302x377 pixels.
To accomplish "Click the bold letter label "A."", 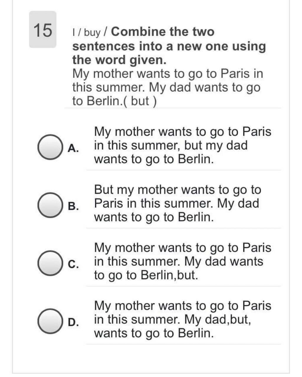I will point(73,148).
